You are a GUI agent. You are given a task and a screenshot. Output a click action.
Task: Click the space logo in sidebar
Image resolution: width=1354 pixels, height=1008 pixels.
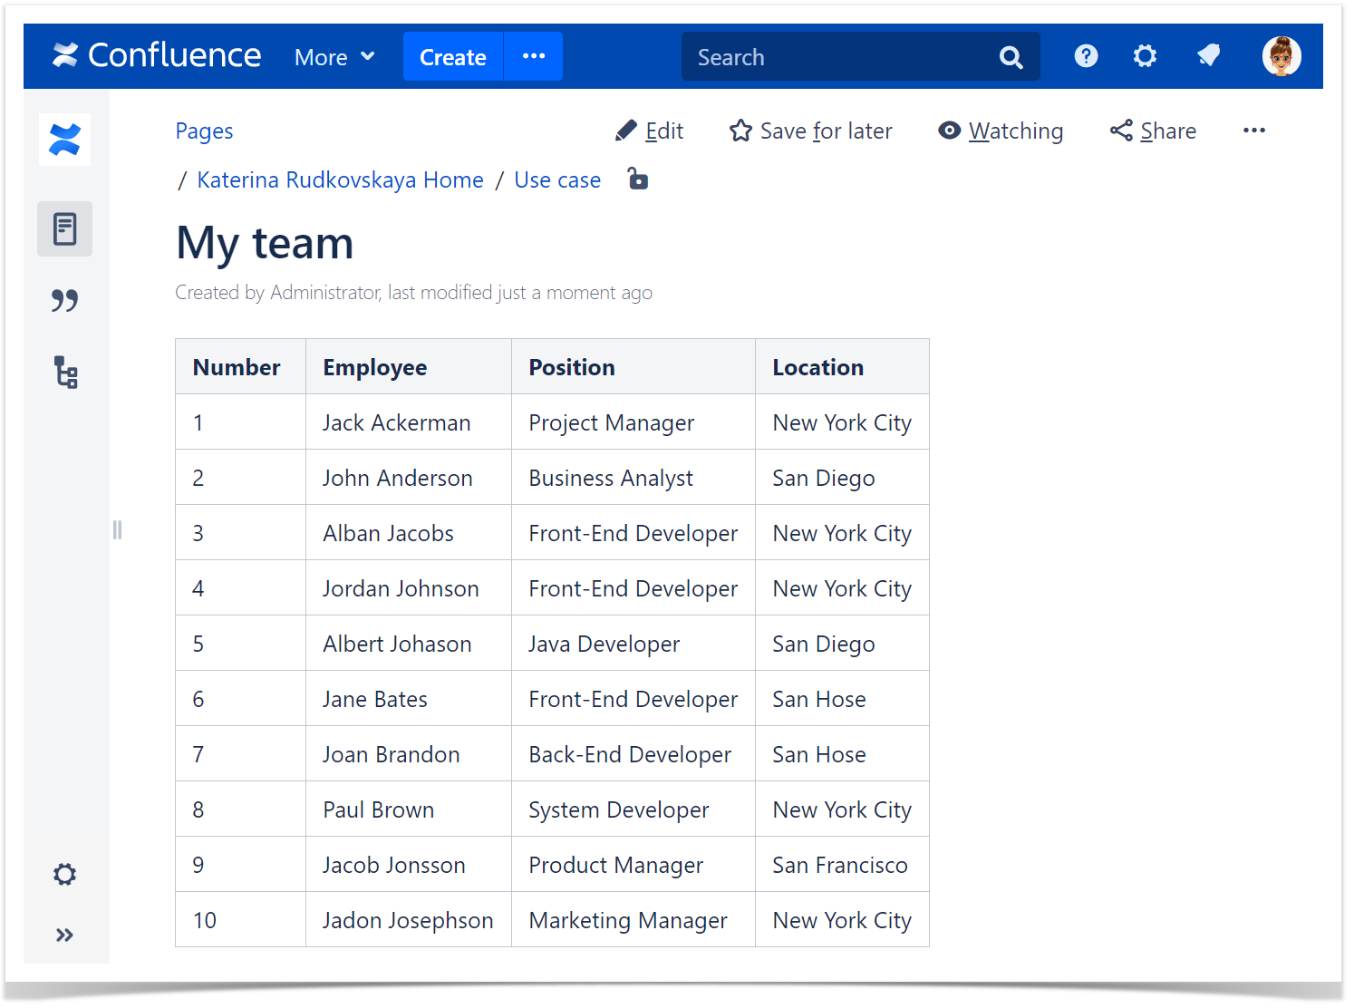[64, 140]
